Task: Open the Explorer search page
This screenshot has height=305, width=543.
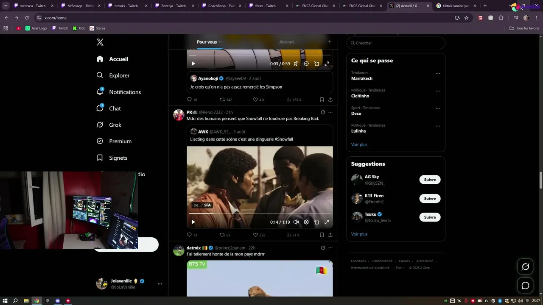Action: click(x=113, y=75)
